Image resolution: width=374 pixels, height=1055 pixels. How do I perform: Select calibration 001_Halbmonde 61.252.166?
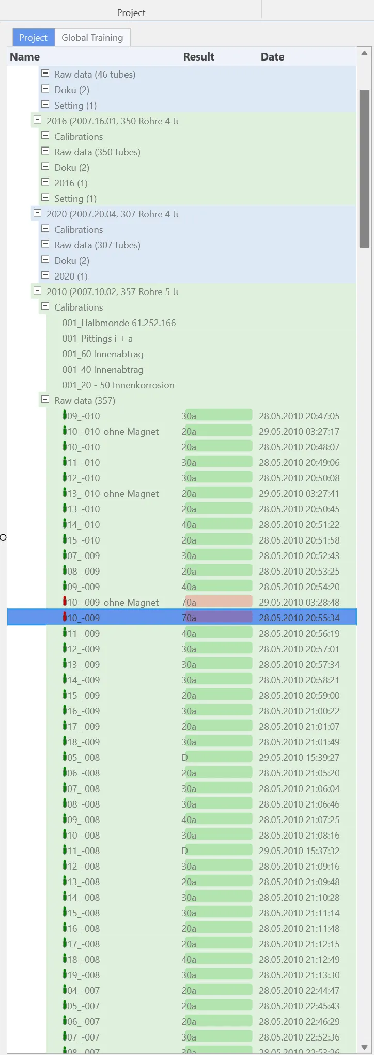coord(119,323)
